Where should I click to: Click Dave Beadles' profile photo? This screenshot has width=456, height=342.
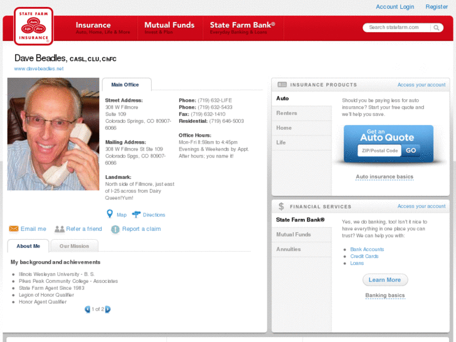[x=53, y=134]
